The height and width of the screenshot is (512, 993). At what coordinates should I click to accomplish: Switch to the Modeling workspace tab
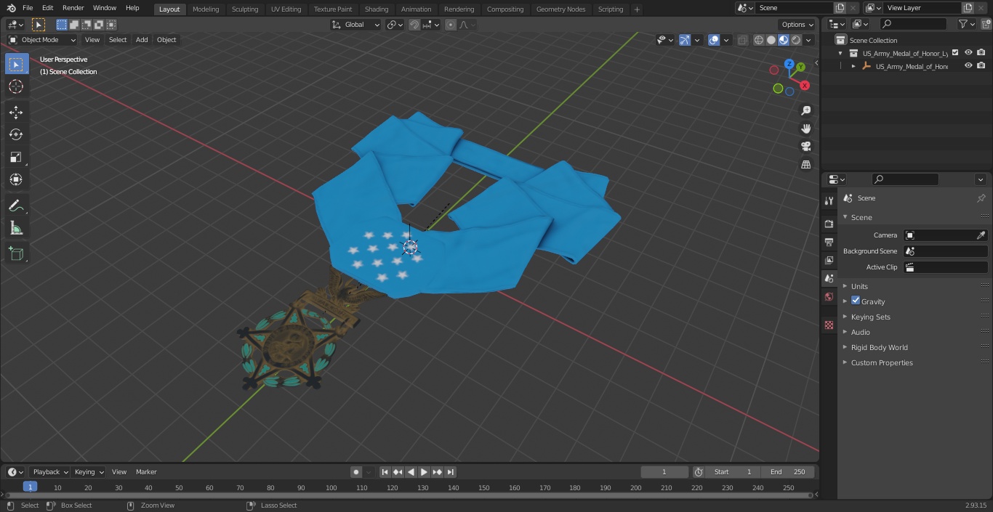206,9
